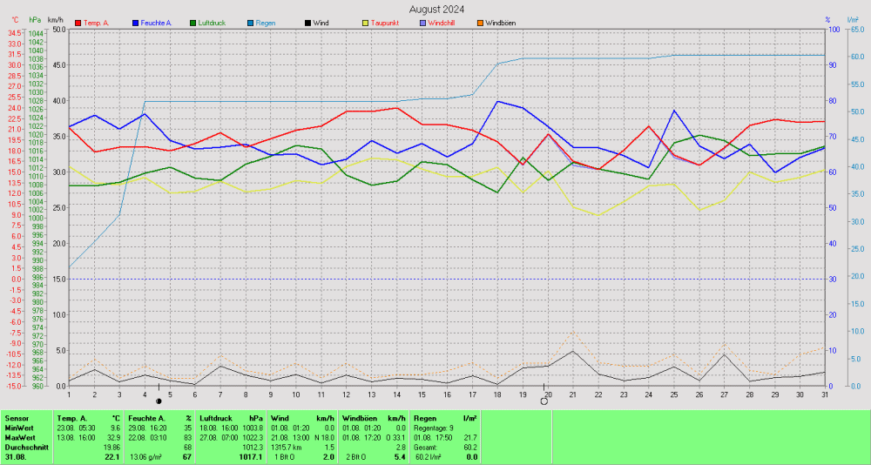Click the teal Regen legend square
The width and height of the screenshot is (871, 465).
[x=250, y=23]
